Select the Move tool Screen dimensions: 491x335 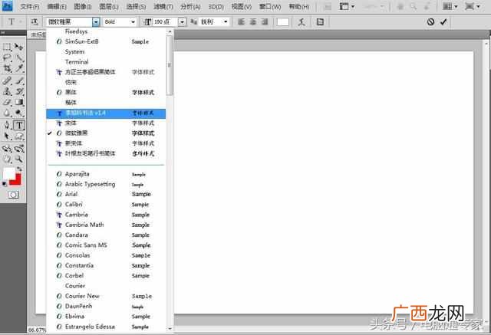18,48
